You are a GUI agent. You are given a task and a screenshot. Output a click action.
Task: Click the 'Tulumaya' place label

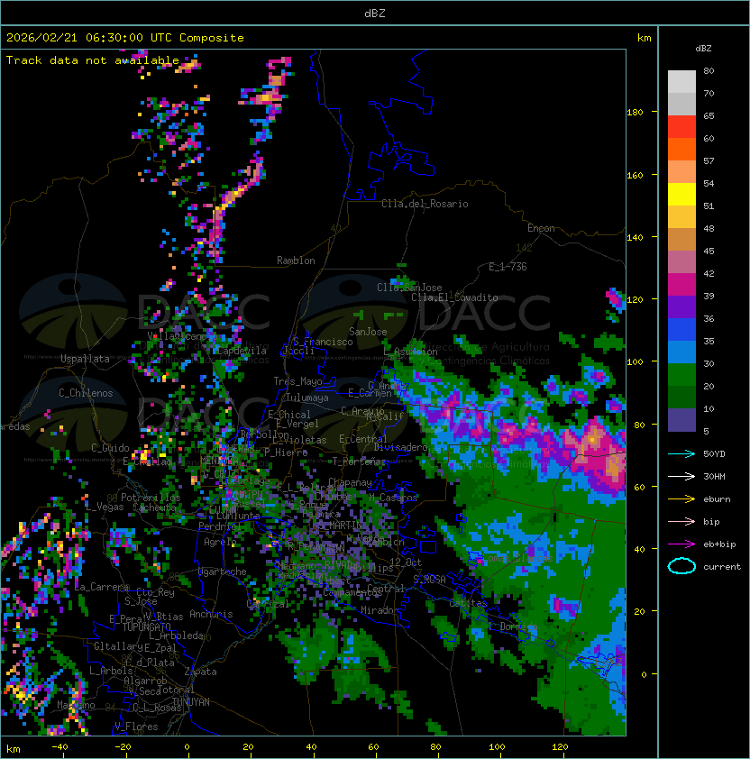coord(307,398)
